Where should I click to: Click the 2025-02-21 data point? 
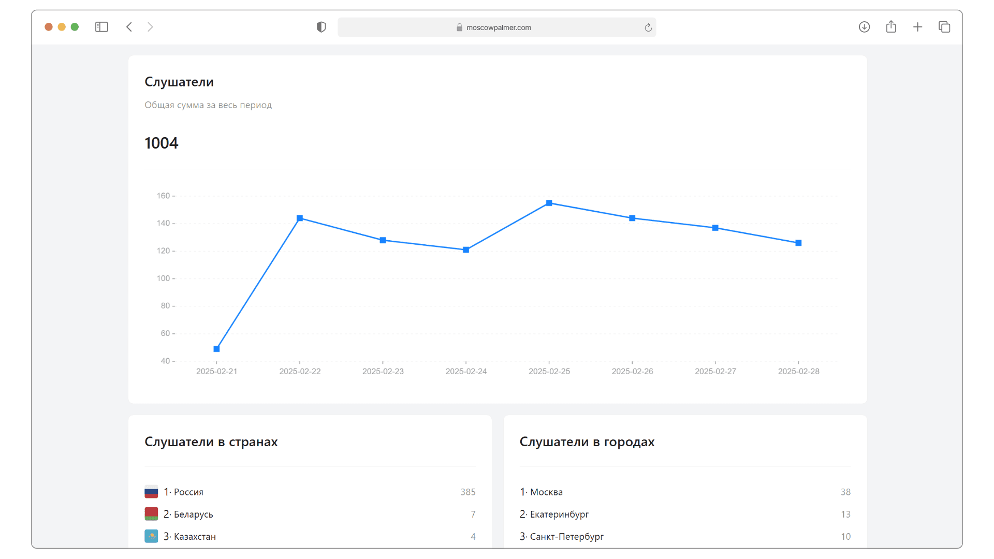[216, 349]
